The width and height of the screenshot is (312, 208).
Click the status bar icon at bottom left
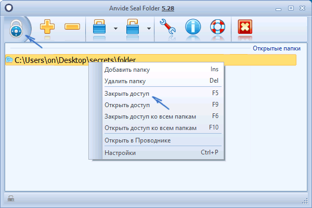[x=11, y=199]
